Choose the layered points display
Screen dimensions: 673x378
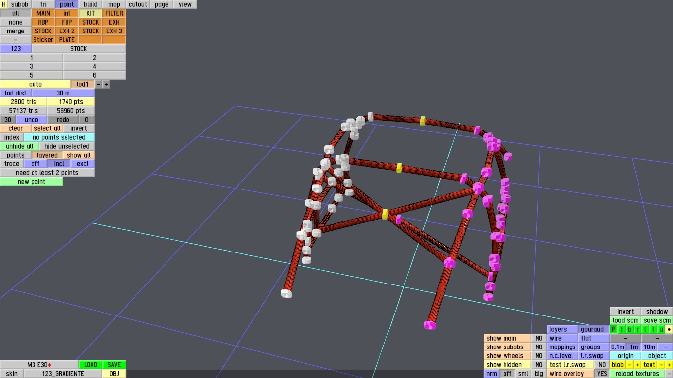tap(47, 155)
